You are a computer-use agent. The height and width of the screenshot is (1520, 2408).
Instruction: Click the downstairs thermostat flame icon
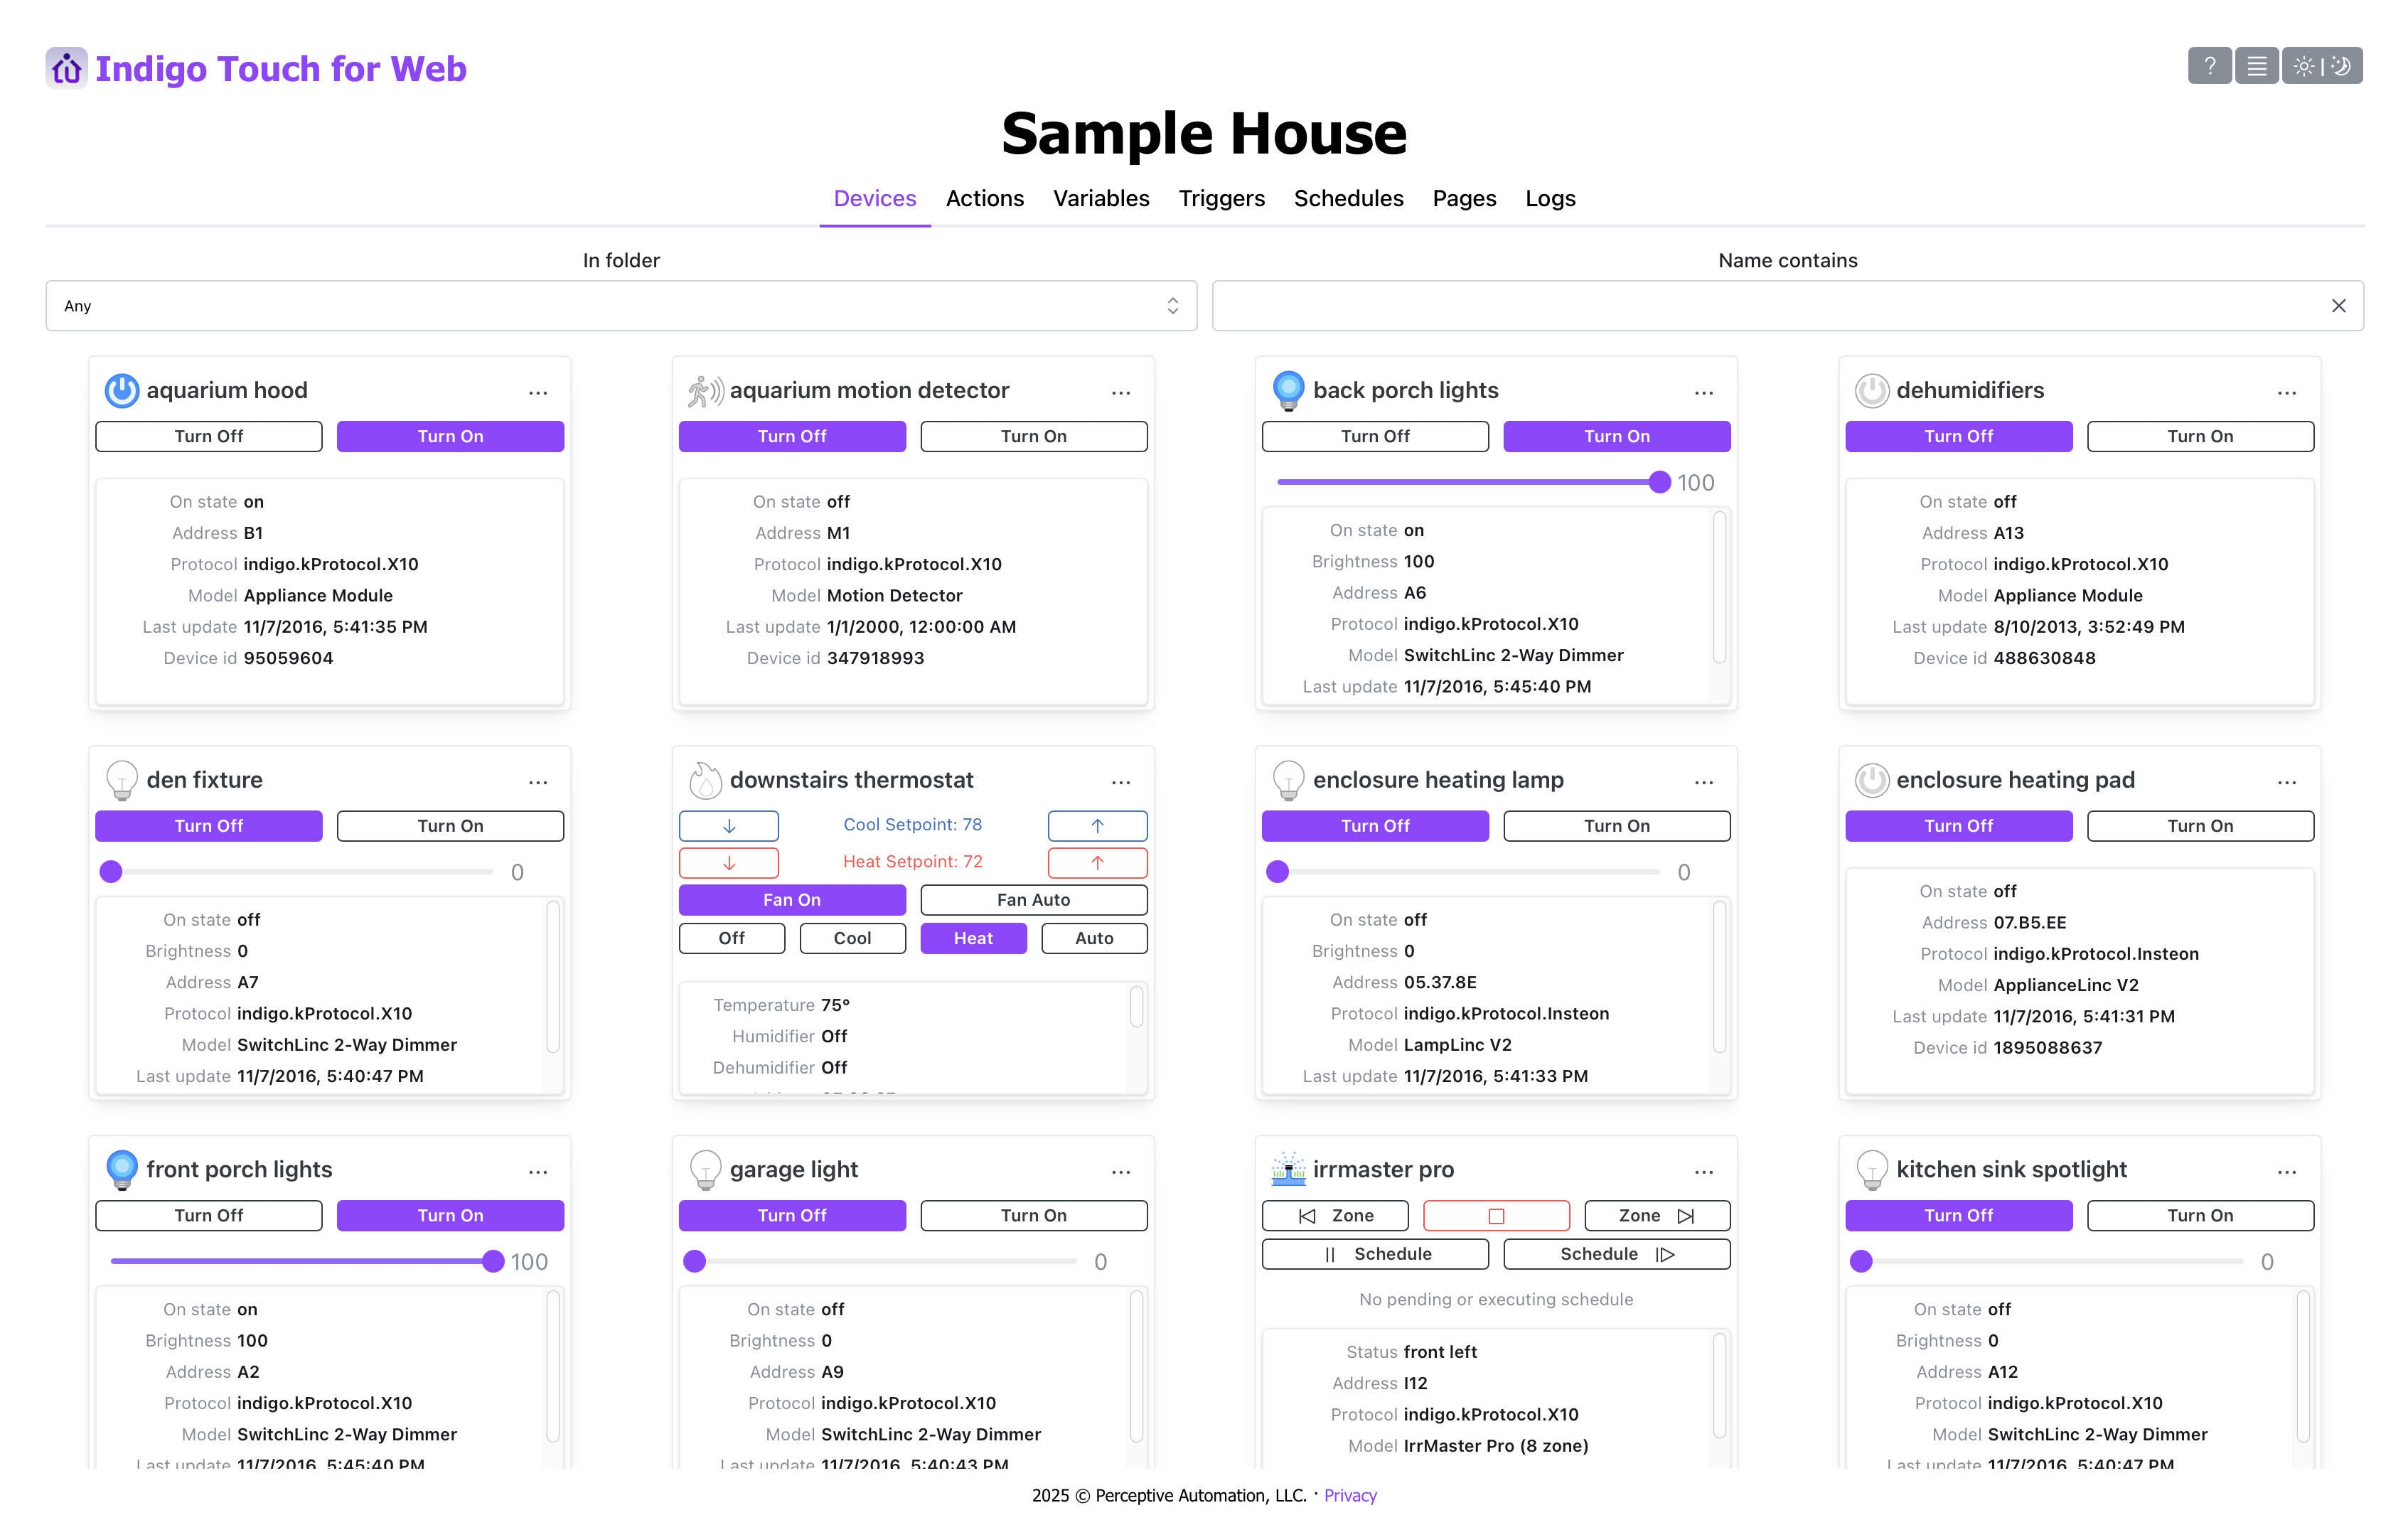pyautogui.click(x=706, y=780)
